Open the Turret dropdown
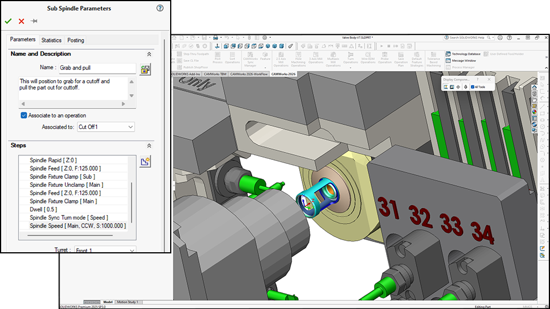This screenshot has width=550, height=309. tap(106, 251)
